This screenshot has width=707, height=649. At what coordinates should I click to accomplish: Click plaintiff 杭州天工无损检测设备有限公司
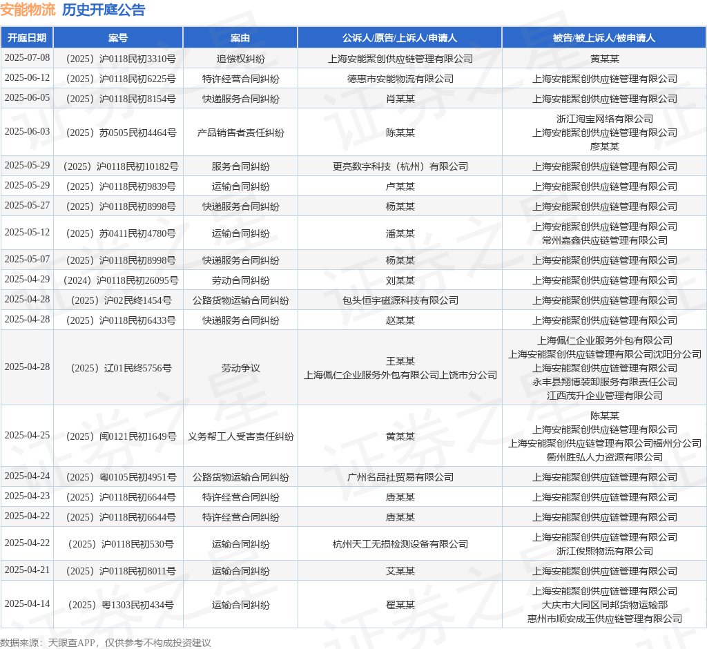[x=400, y=544]
